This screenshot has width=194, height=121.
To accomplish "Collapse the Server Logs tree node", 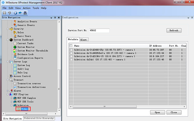I will (x=8, y=61).
